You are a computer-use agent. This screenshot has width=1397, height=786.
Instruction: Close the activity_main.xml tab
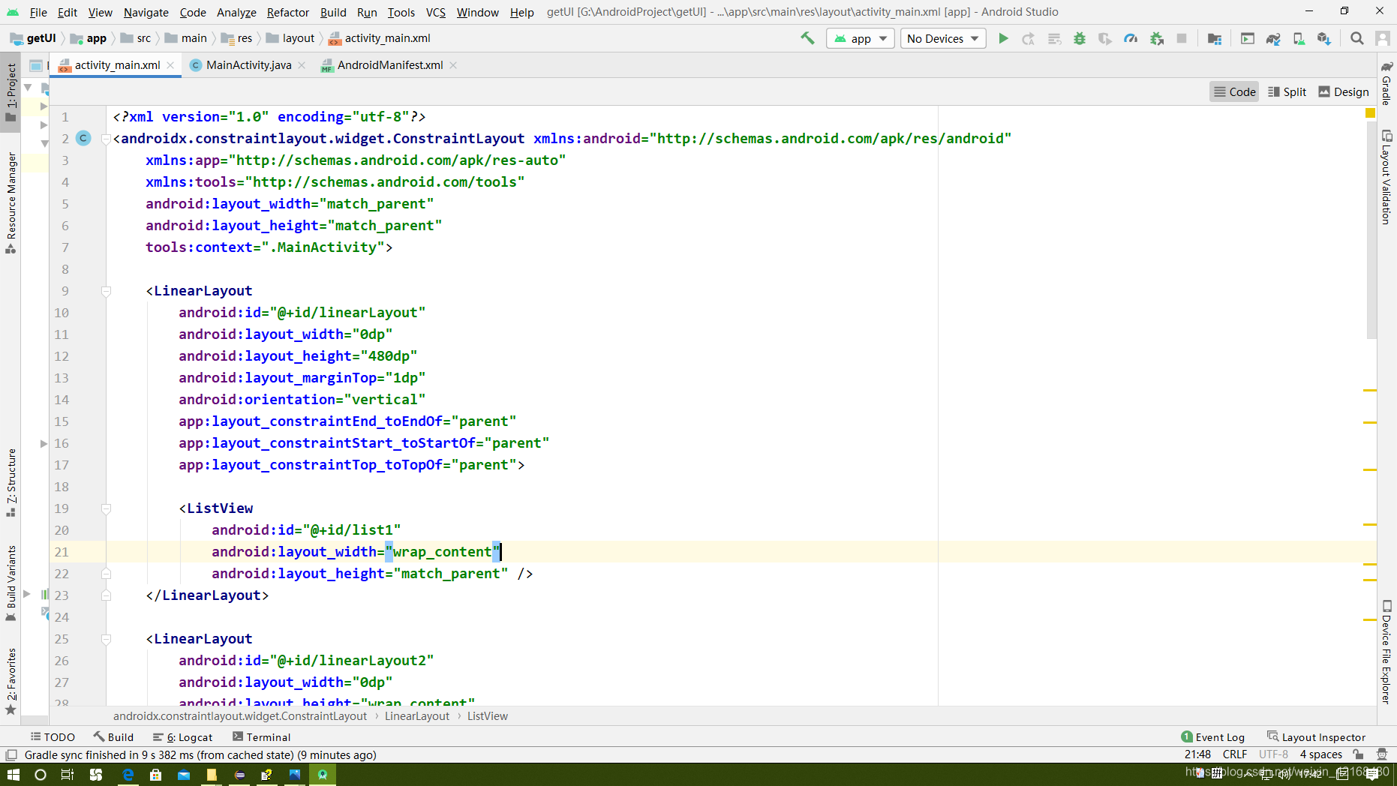click(170, 65)
